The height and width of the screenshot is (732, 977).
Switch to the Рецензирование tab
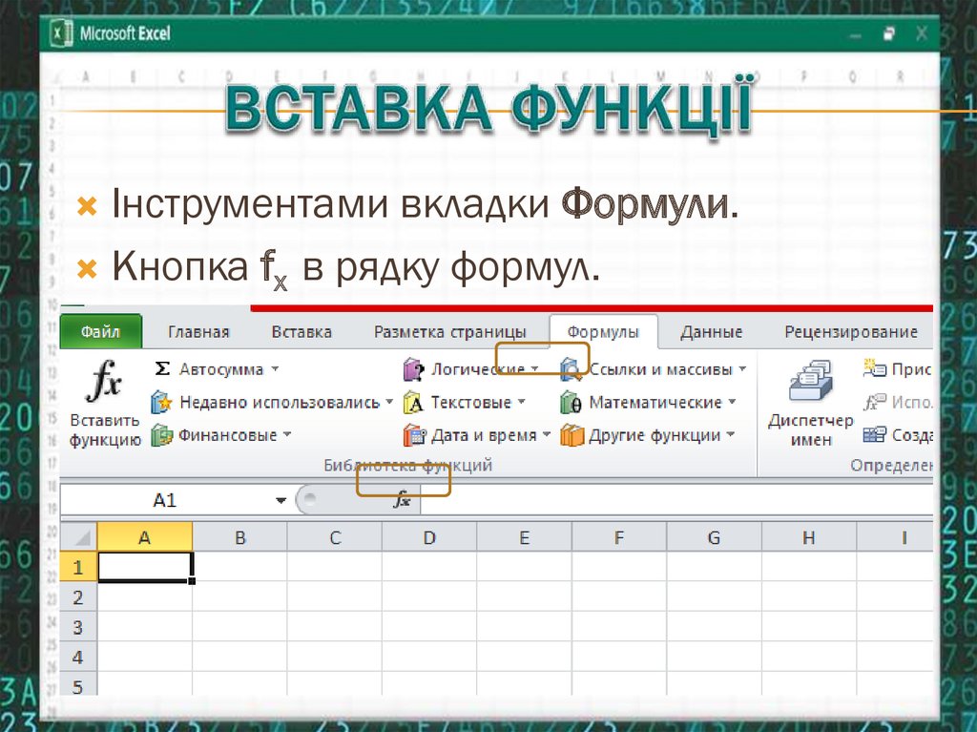coord(851,332)
